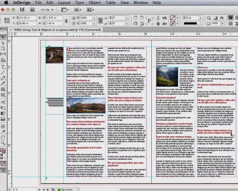Go to next page button in status bar
The image size is (238, 191).
tap(44, 190)
